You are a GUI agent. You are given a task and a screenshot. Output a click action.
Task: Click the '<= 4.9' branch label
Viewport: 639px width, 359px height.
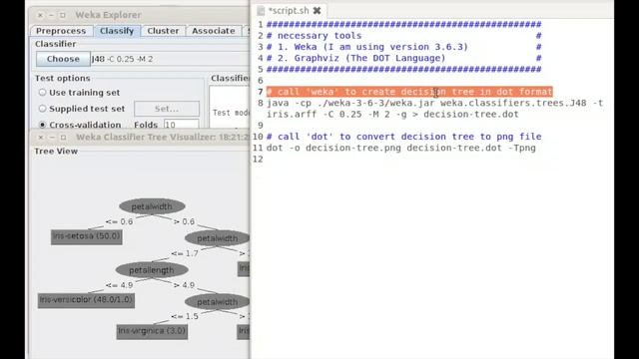click(x=119, y=285)
